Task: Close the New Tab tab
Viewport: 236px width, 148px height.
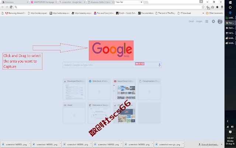Action: point(141,2)
